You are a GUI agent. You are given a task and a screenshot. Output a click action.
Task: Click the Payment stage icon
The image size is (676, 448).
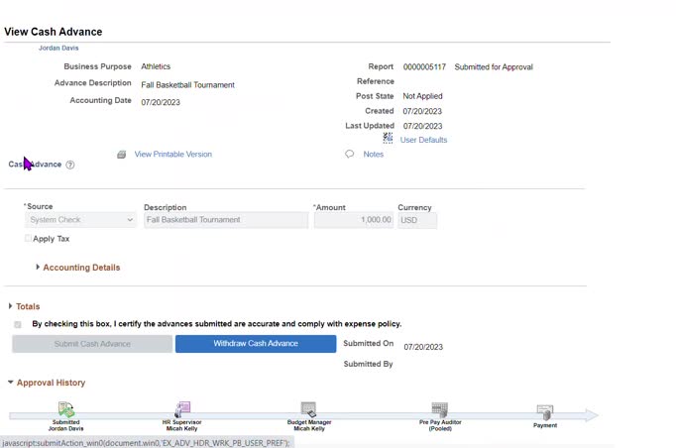click(x=545, y=412)
